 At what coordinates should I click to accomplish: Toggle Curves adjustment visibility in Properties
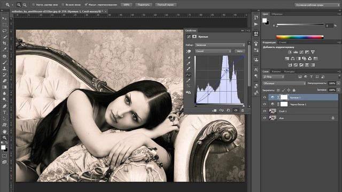236,110
